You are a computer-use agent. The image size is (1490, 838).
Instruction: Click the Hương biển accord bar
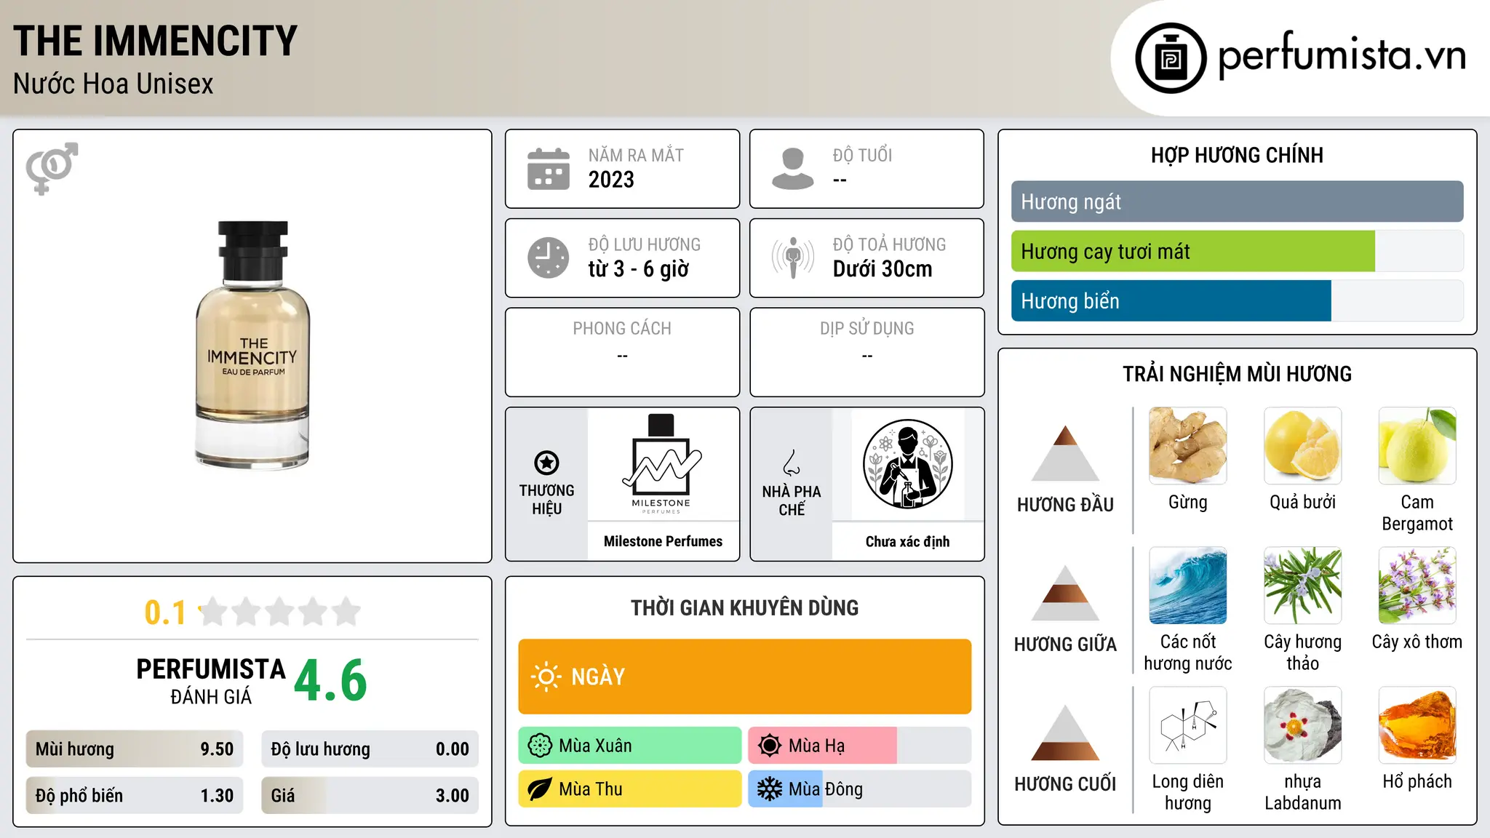(x=1237, y=300)
